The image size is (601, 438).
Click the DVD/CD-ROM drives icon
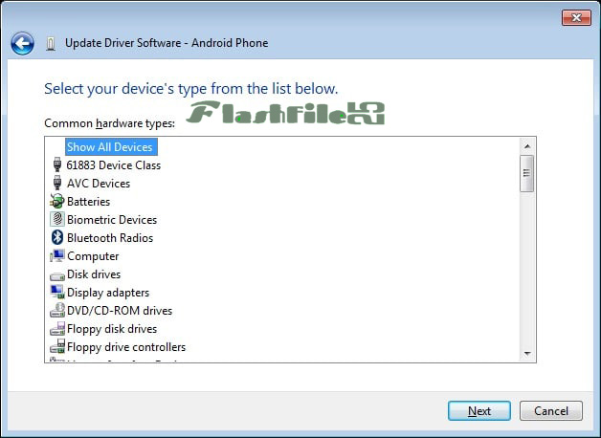click(x=57, y=310)
